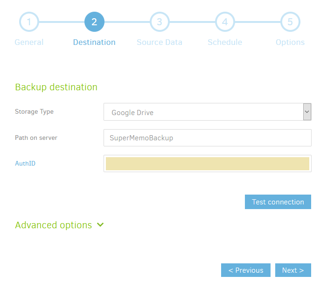Open step 5 circle
Image resolution: width=320 pixels, height=283 pixels.
[x=290, y=22]
